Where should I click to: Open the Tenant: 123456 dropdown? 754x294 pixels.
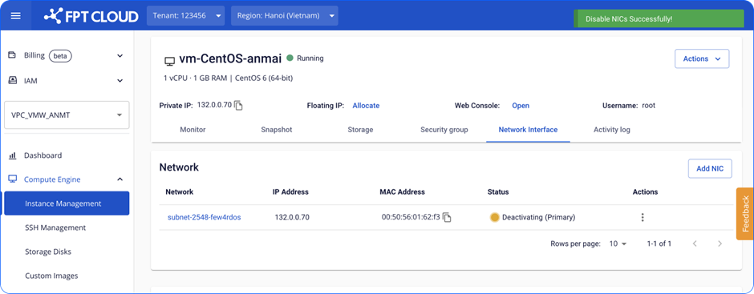tap(185, 15)
